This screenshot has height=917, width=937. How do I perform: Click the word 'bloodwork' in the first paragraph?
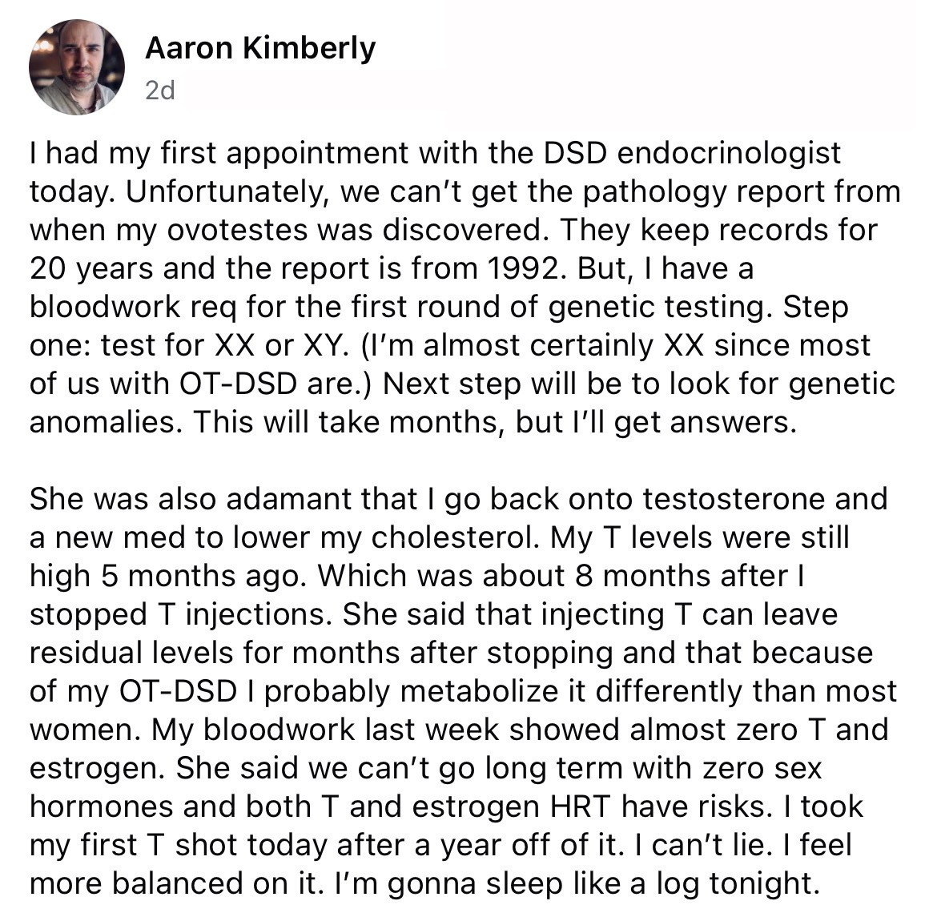(x=105, y=308)
